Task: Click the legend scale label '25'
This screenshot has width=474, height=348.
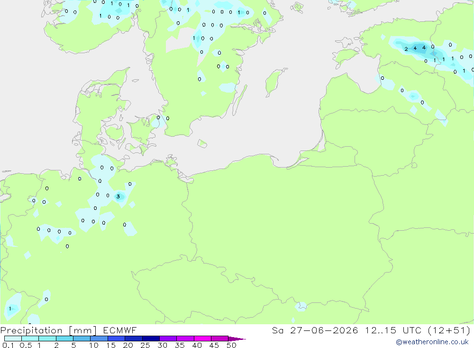Action: click(145, 345)
